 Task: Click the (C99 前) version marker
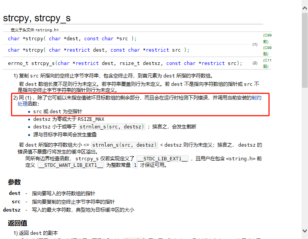pyautogui.click(x=267, y=38)
